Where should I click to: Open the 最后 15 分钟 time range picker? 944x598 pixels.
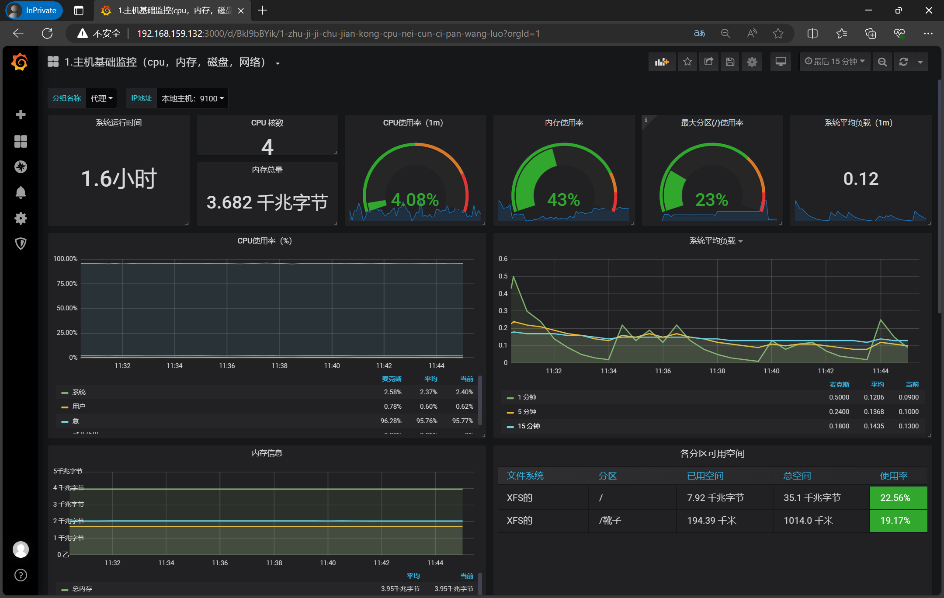[x=835, y=62]
